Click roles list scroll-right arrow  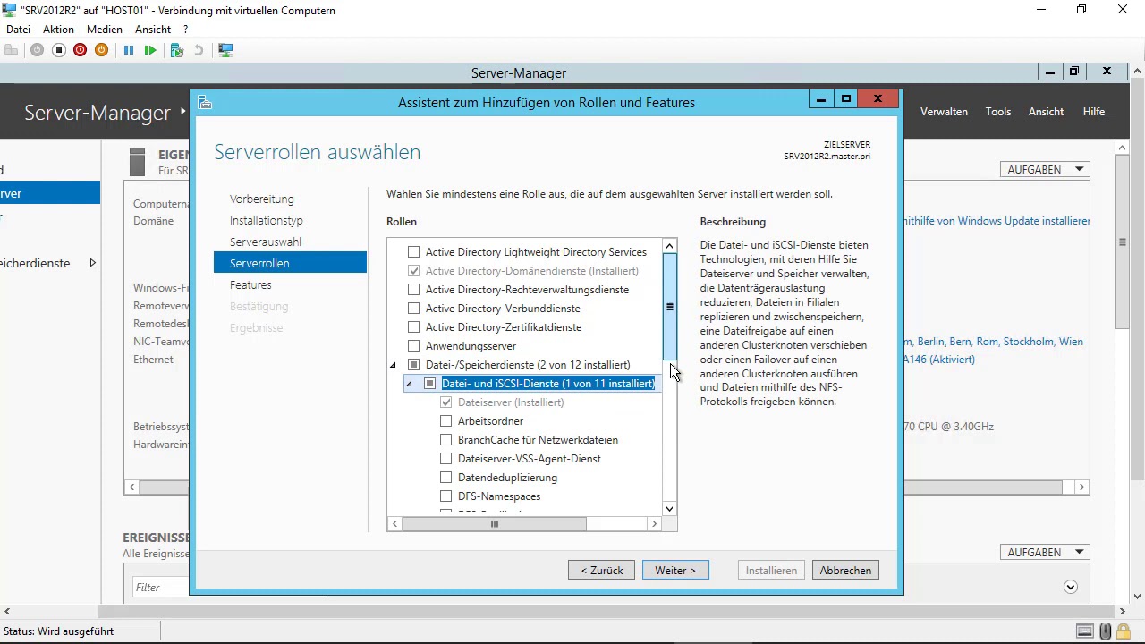[x=654, y=524]
